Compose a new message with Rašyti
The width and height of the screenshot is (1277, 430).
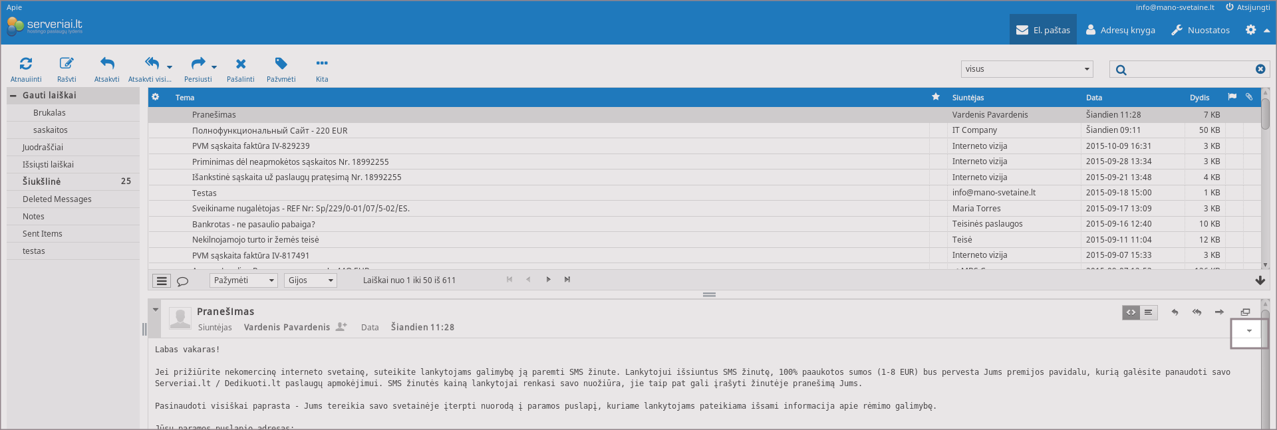click(67, 64)
